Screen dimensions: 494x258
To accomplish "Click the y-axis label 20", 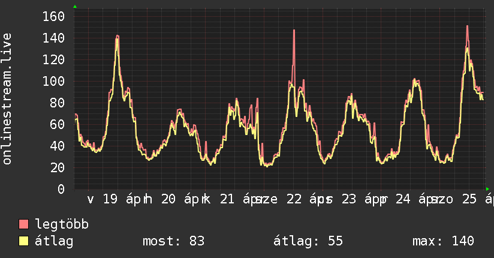I will pyautogui.click(x=58, y=167).
